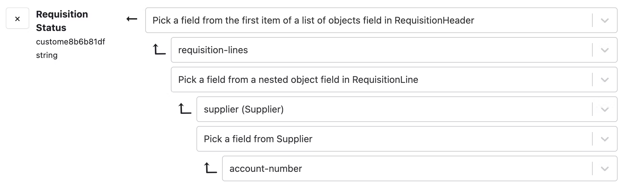The image size is (622, 188).
Task: Click the nested arrow beside account-number
Action: 210,168
